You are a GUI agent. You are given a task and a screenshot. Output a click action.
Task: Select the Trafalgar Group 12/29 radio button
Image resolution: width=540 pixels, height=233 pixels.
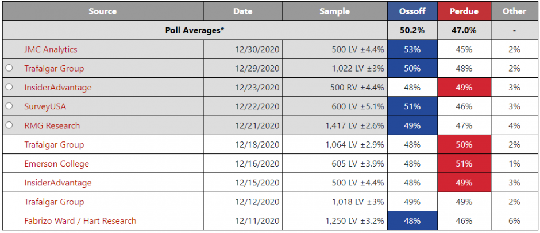point(9,68)
